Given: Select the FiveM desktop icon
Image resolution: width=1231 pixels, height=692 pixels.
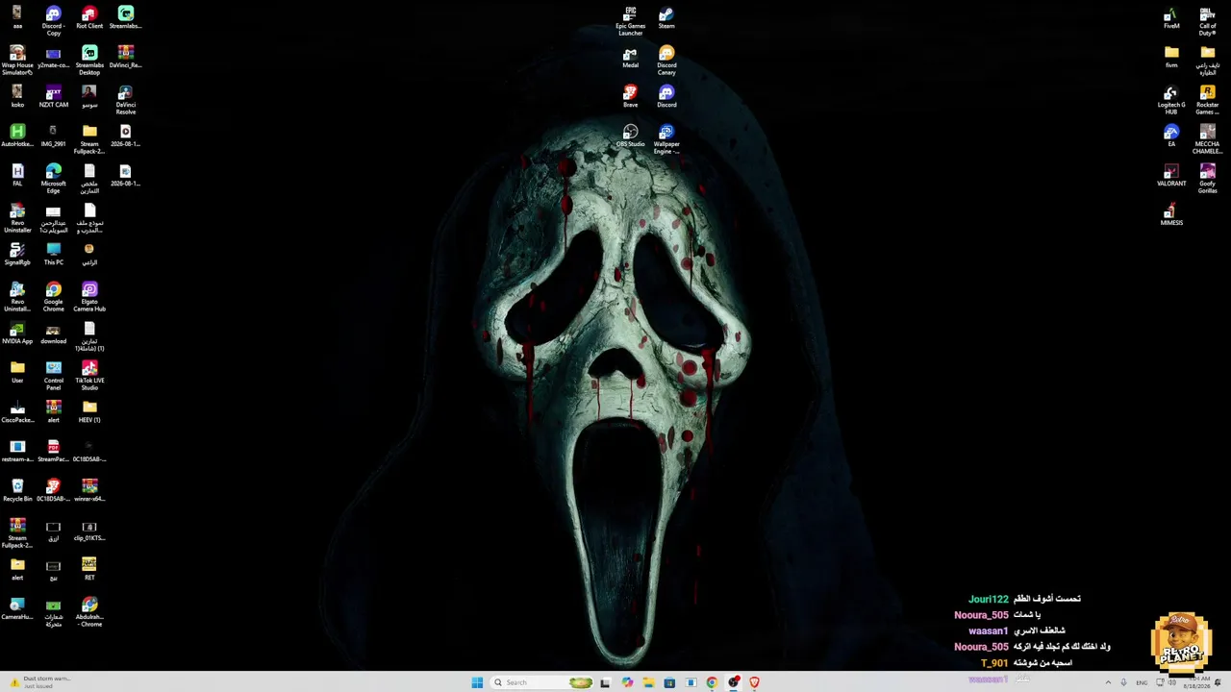Looking at the screenshot, I should pos(1171,17).
